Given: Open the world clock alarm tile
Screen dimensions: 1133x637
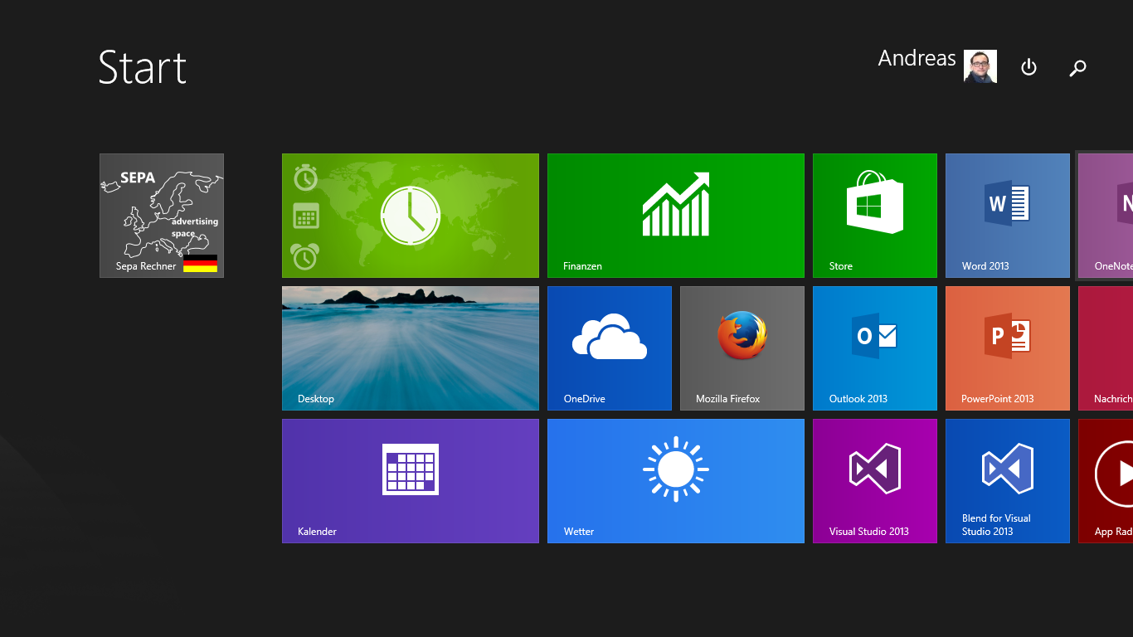Looking at the screenshot, I should 411,216.
